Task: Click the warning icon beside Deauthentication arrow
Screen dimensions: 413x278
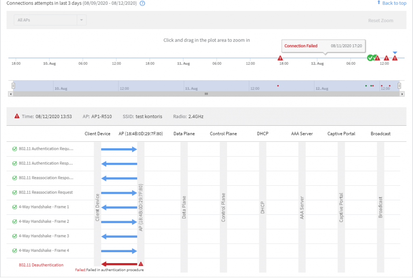Action: (x=141, y=264)
